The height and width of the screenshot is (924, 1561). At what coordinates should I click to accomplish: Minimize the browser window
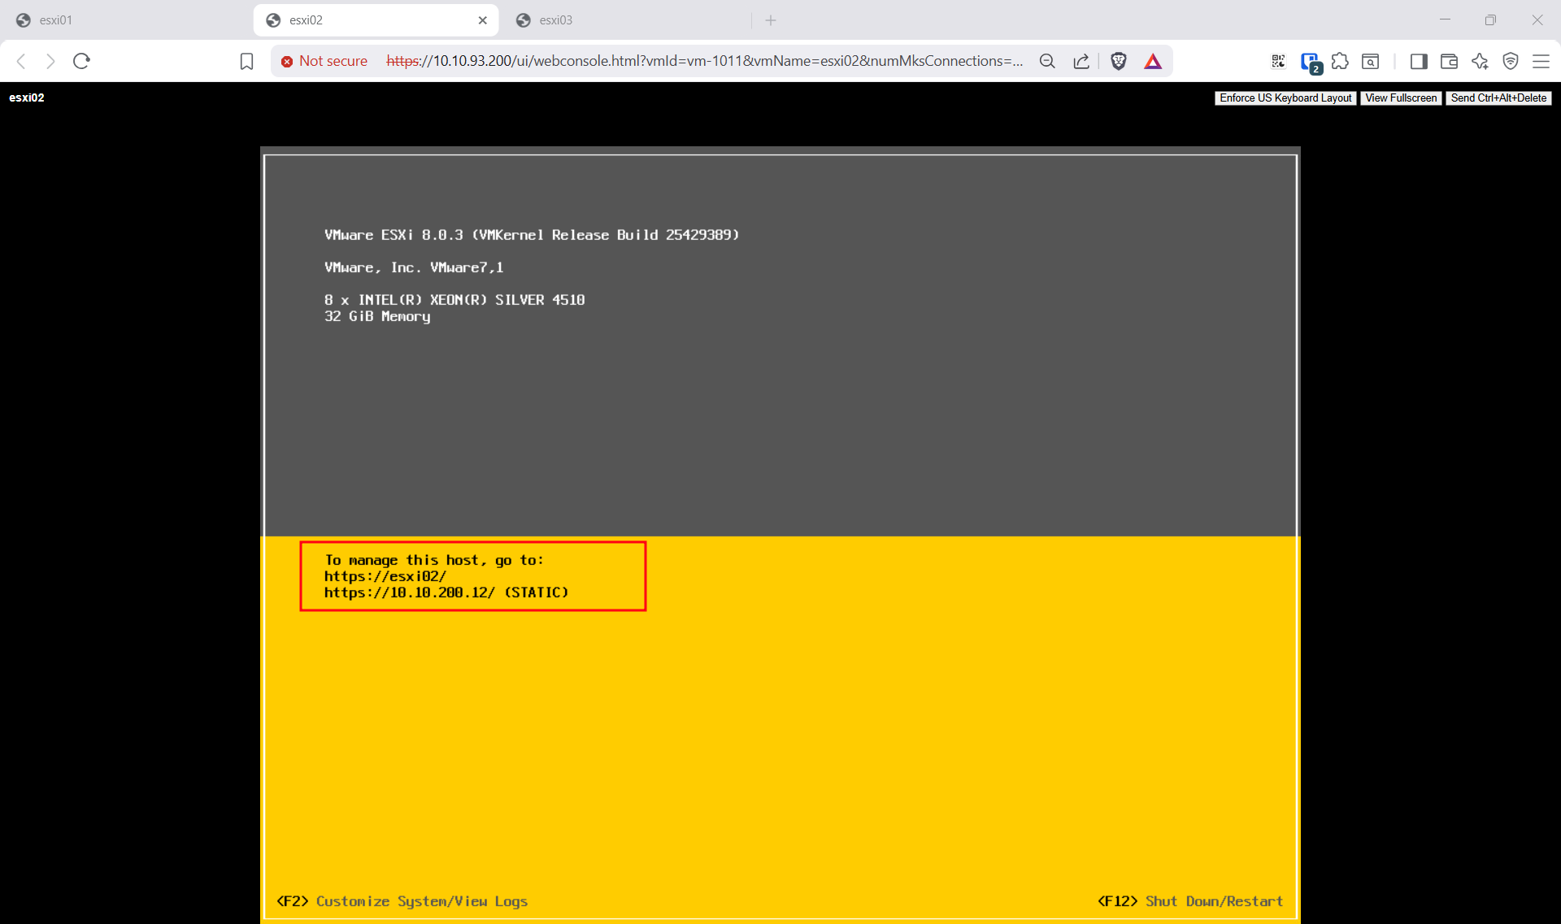pyautogui.click(x=1445, y=20)
